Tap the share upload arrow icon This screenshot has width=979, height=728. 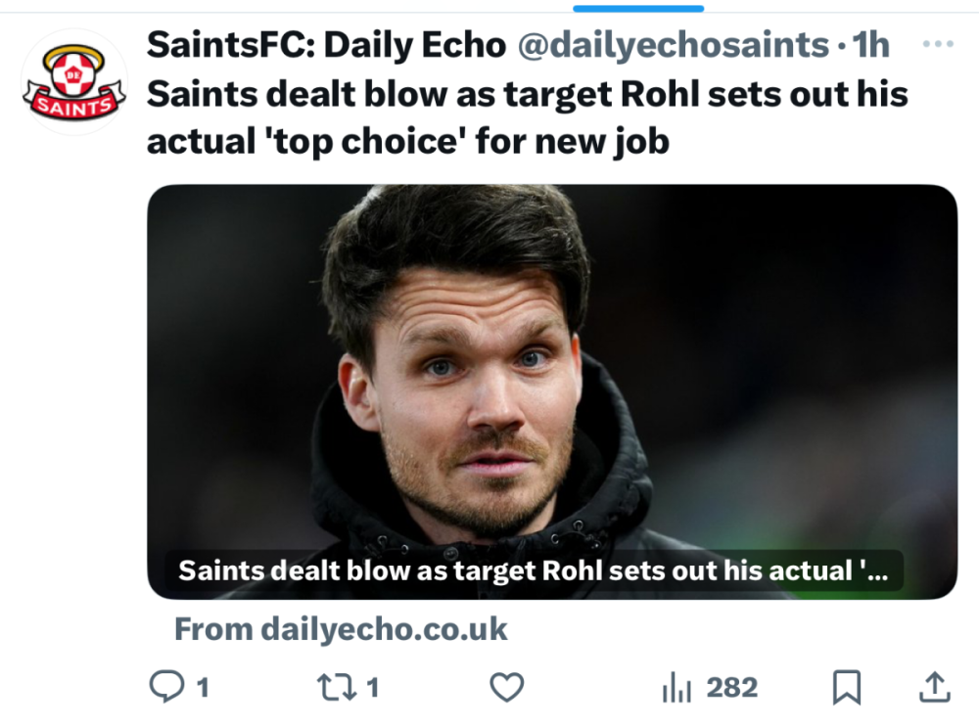935,687
